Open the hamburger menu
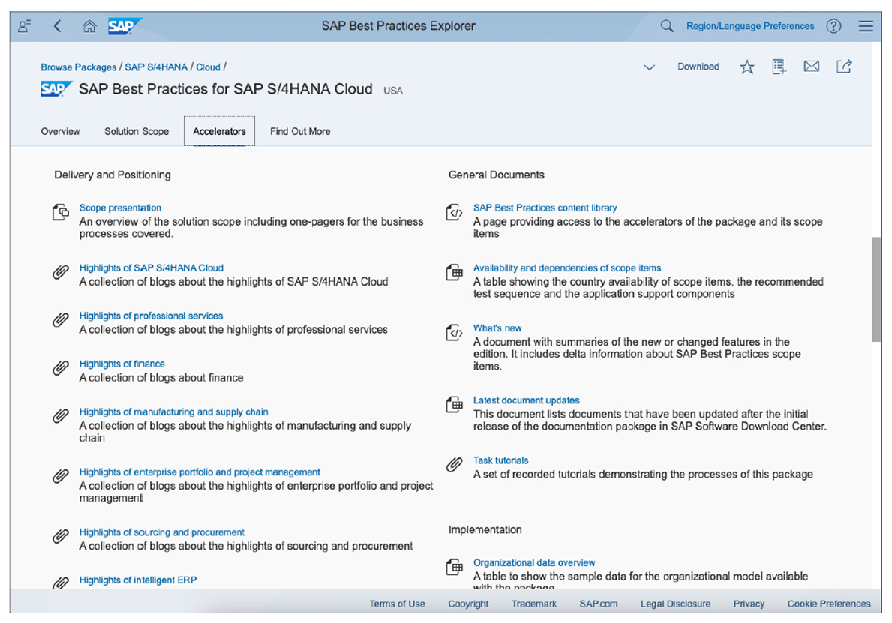 point(866,25)
